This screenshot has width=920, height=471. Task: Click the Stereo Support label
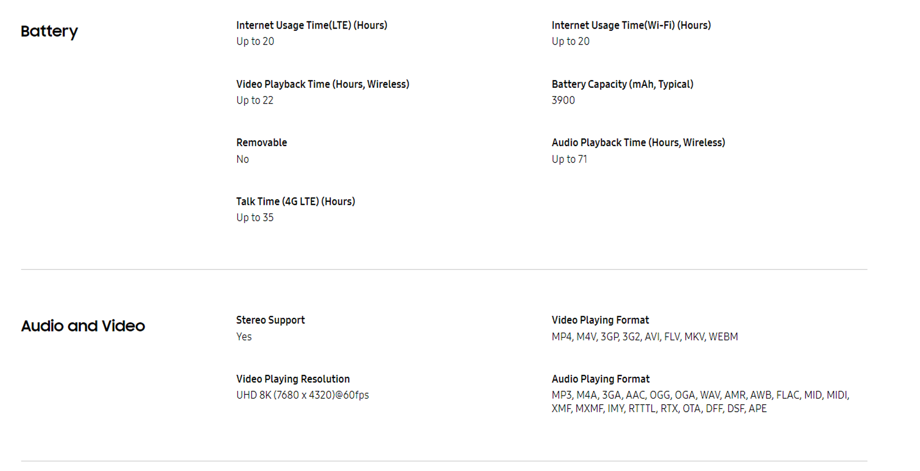(270, 320)
